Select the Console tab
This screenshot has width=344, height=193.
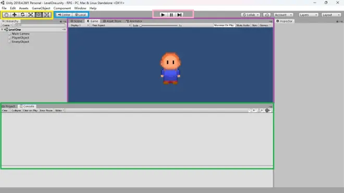[27, 106]
